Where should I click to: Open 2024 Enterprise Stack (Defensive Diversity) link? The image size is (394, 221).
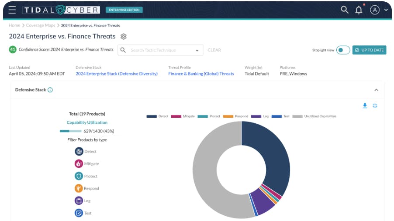click(x=117, y=74)
